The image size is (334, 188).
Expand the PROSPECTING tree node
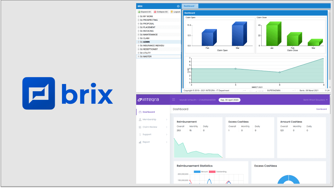[139, 20]
